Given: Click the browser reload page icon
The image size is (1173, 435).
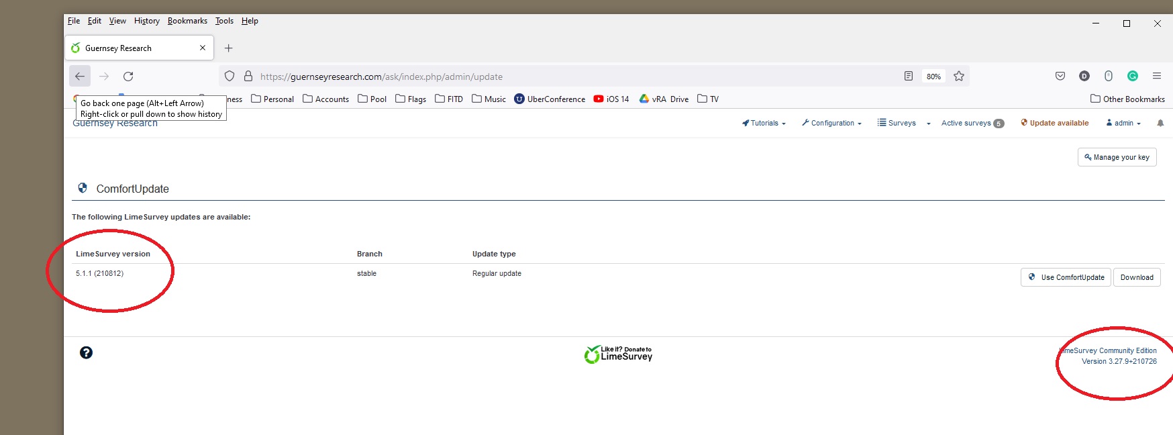Looking at the screenshot, I should (128, 77).
